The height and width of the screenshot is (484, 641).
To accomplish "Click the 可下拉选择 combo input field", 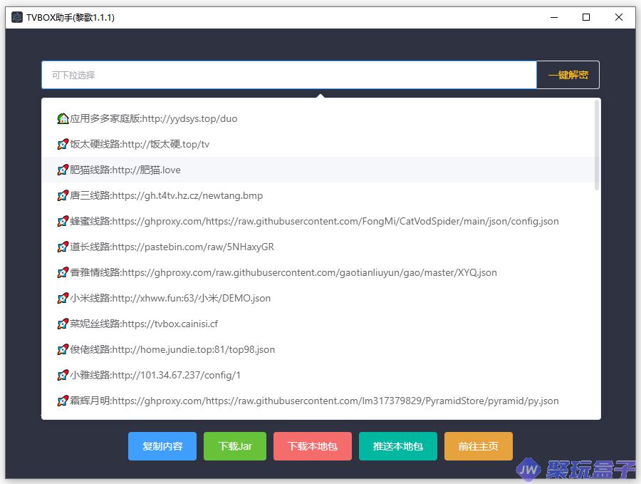I will tap(289, 75).
